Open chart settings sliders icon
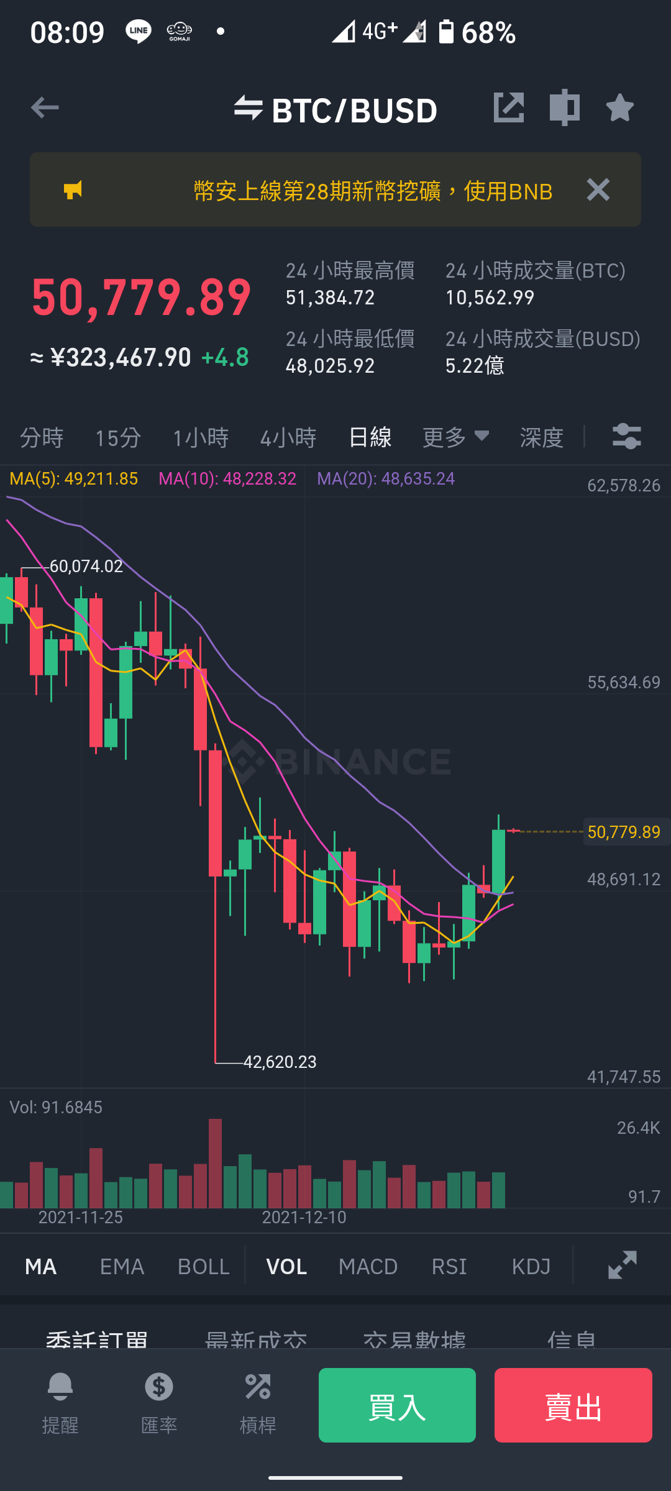Screen dimensions: 671x1491 [627, 437]
